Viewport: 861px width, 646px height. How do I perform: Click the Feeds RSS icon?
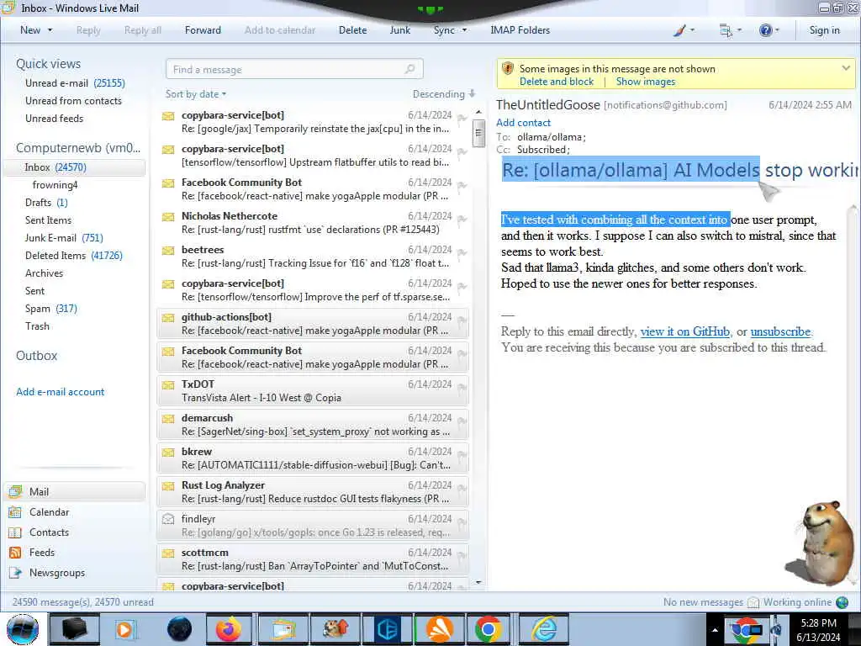click(15, 552)
